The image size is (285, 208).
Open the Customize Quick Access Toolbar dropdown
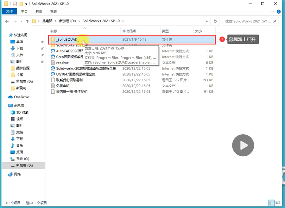click(26, 4)
